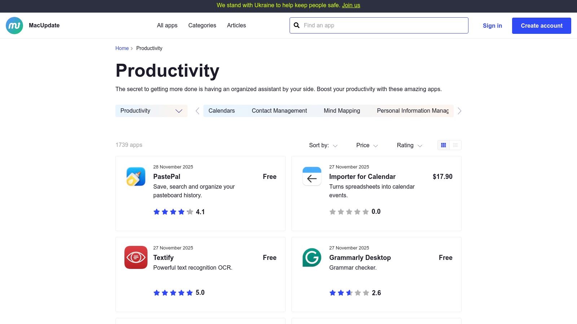The height and width of the screenshot is (324, 577).
Task: Select the Calendars subcategory tab
Action: (x=222, y=111)
